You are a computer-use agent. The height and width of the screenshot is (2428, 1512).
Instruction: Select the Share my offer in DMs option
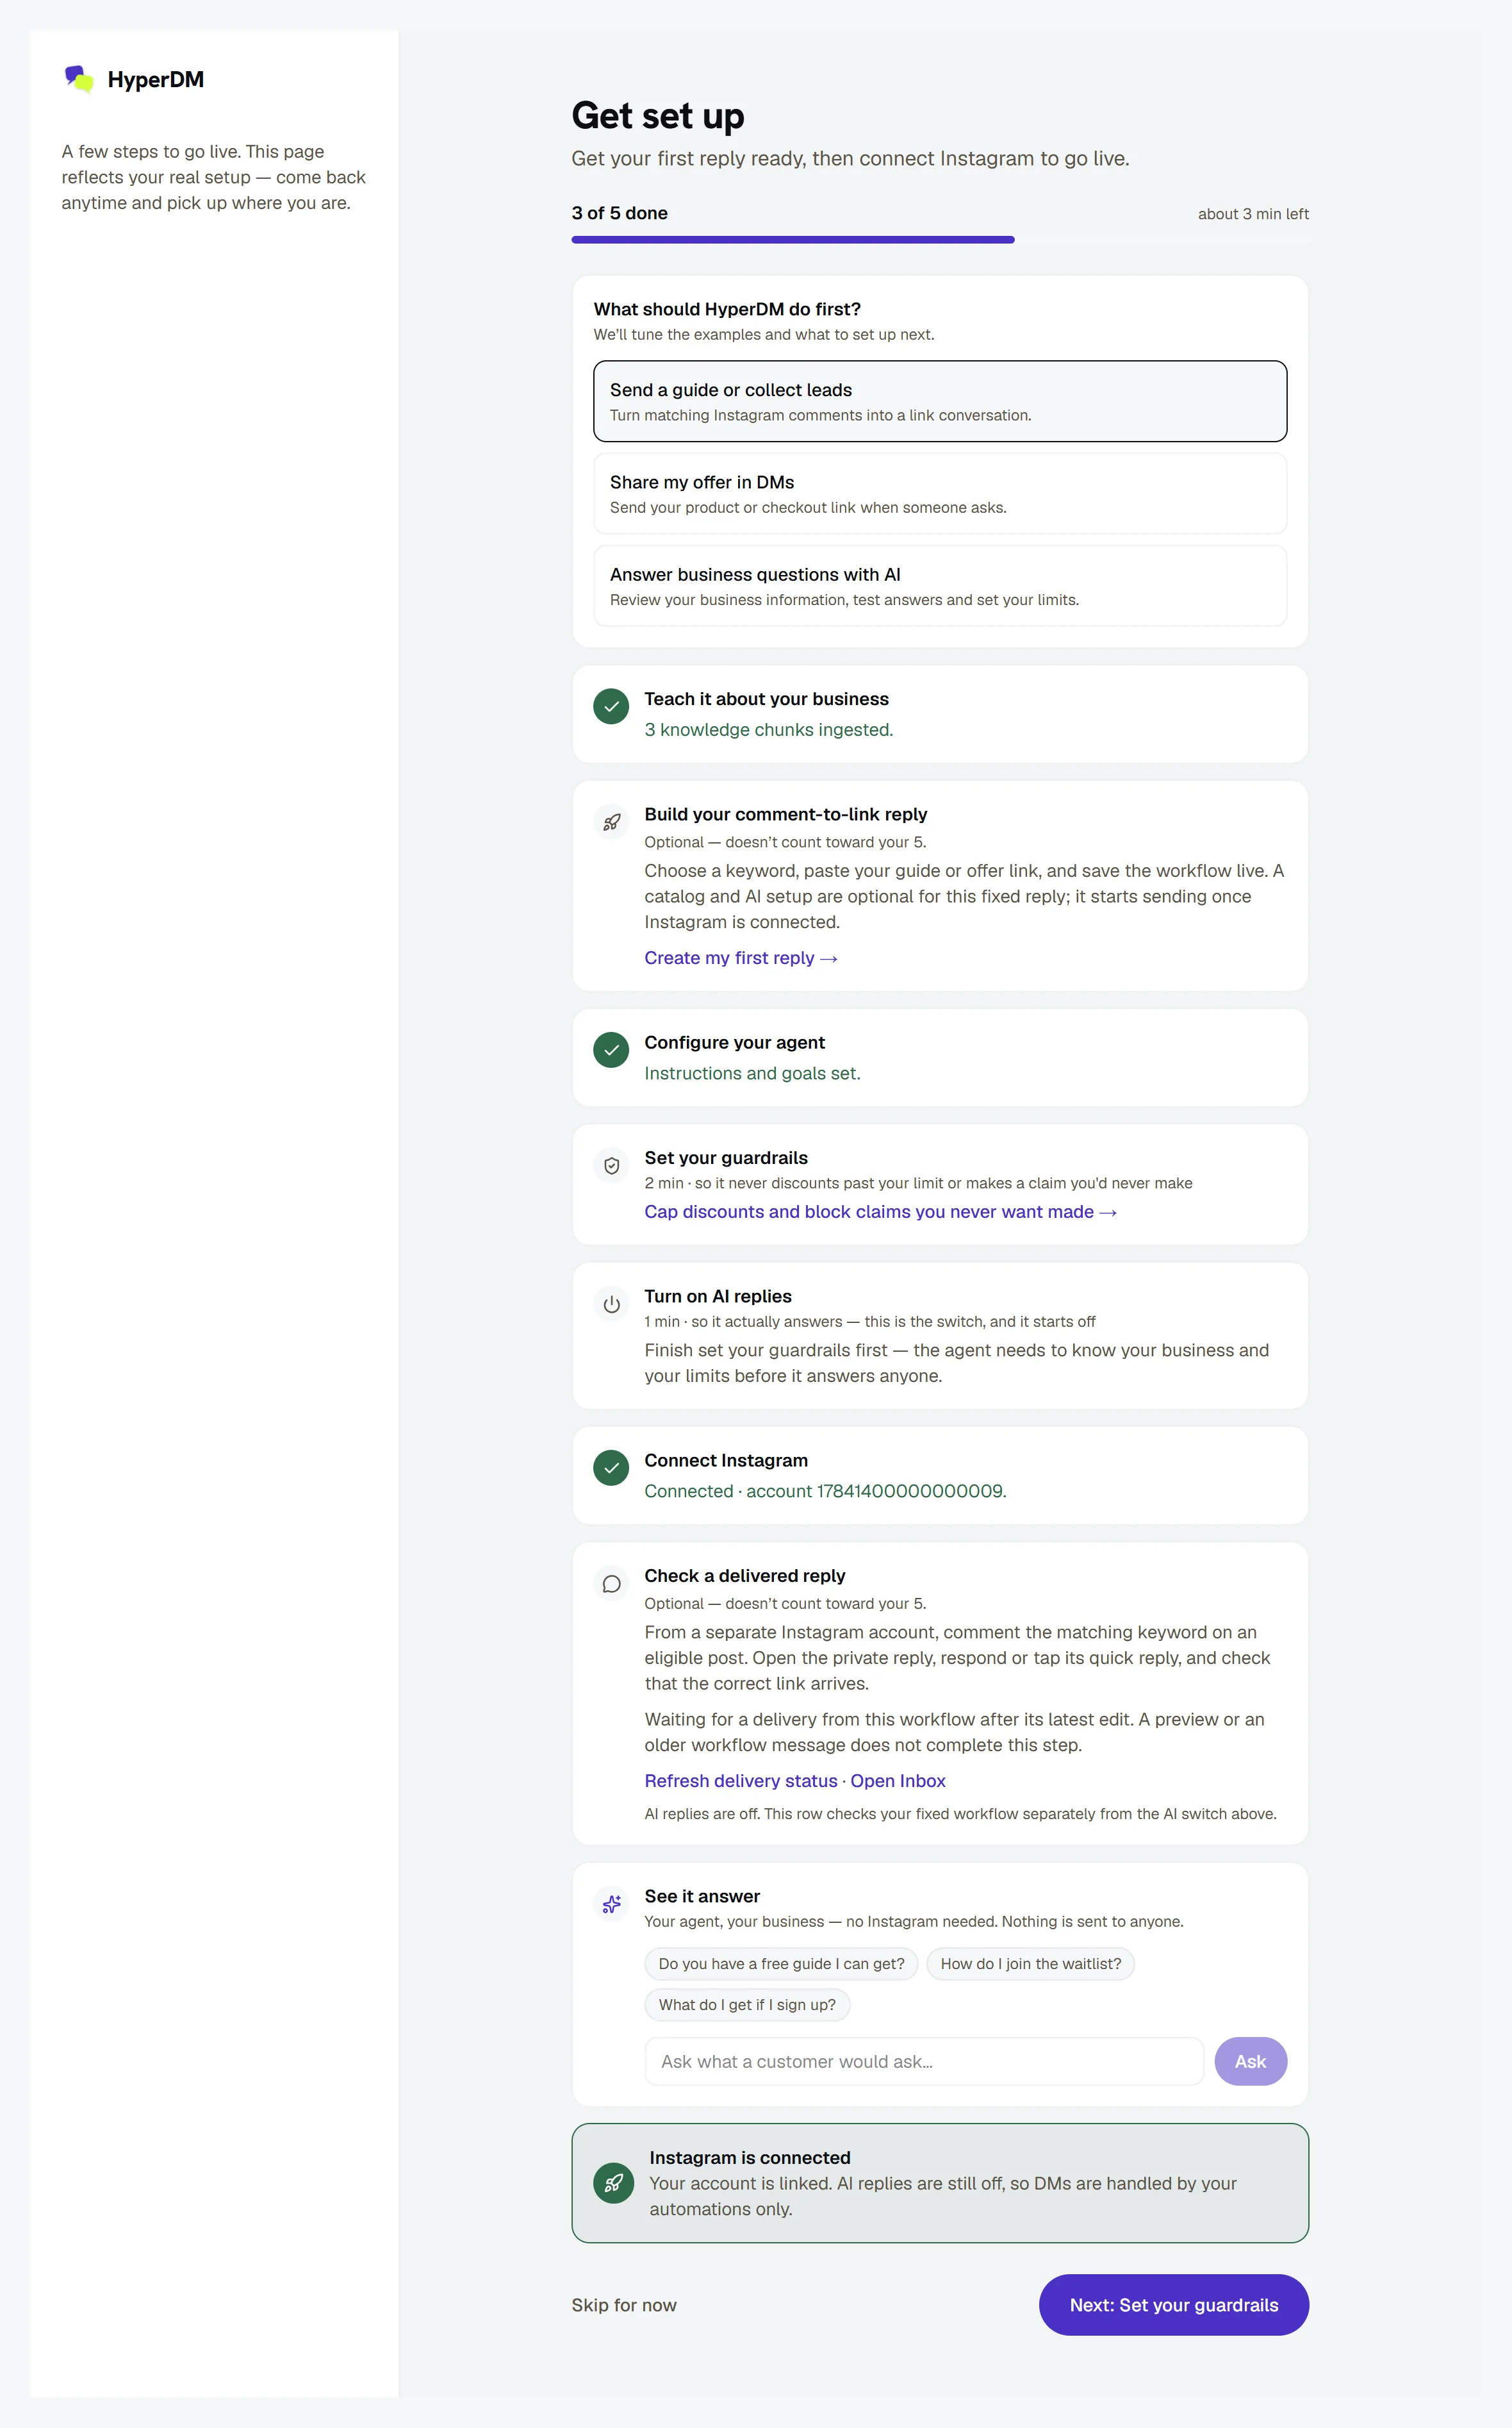click(x=940, y=493)
